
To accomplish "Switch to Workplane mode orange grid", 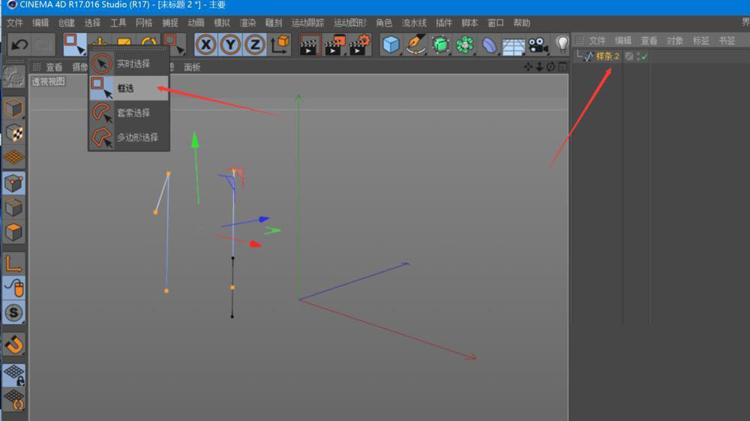I will tap(13, 158).
